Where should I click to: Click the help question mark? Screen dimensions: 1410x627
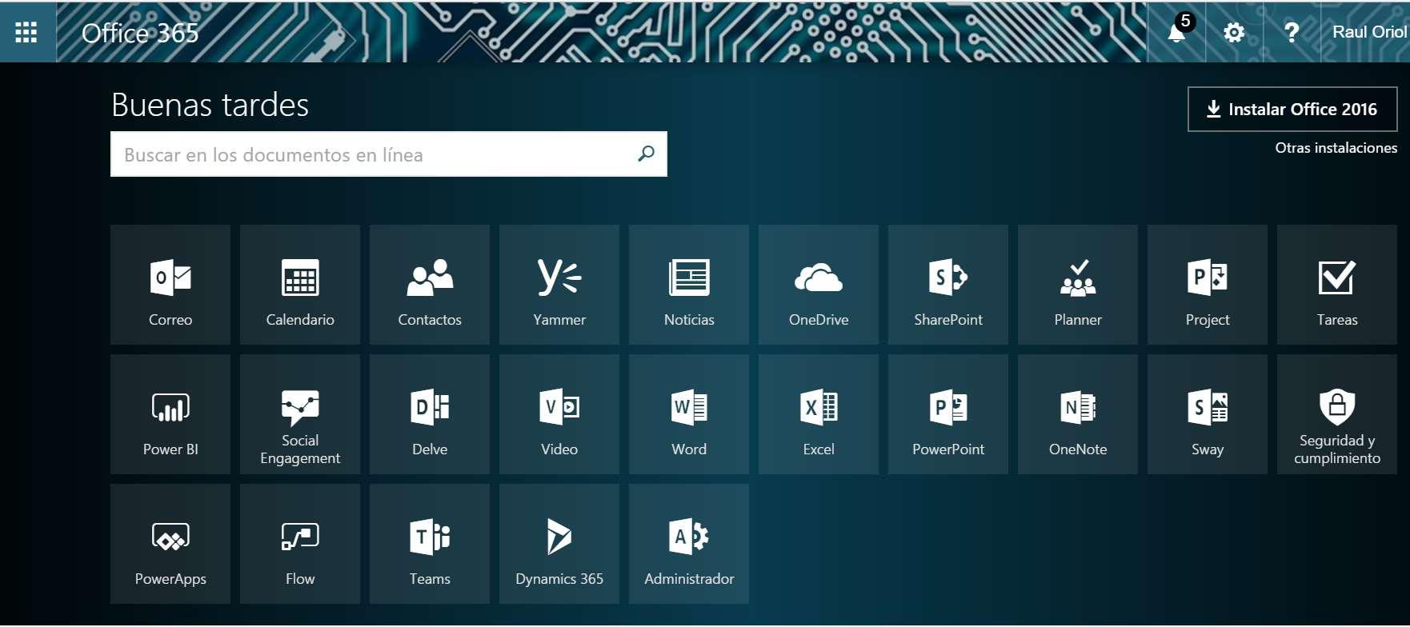[1291, 33]
